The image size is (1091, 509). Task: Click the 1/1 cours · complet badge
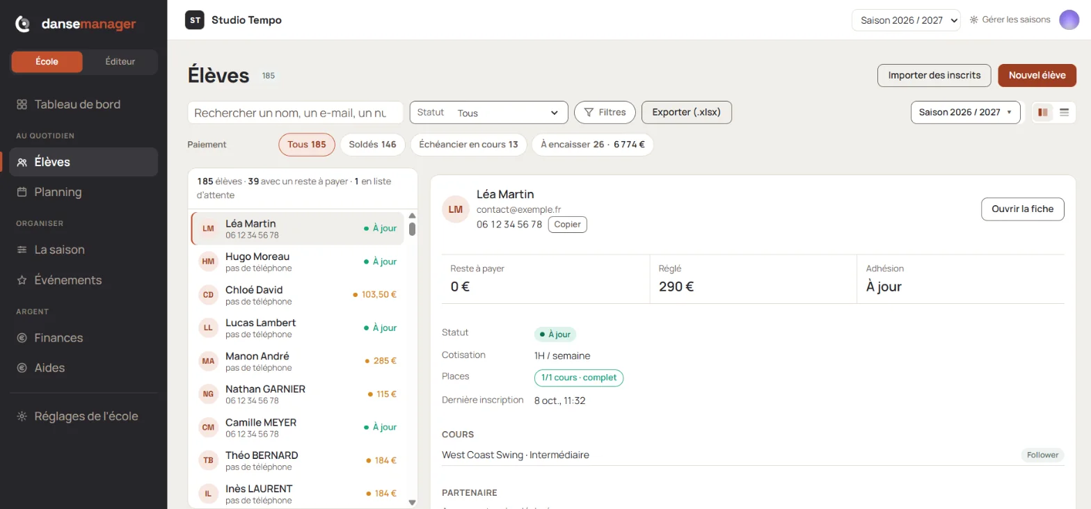(579, 378)
